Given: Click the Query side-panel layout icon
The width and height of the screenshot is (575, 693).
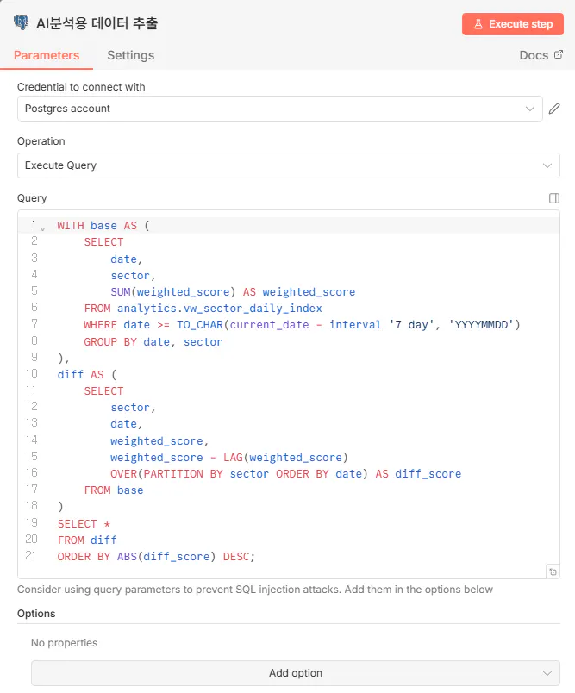Looking at the screenshot, I should (x=554, y=198).
